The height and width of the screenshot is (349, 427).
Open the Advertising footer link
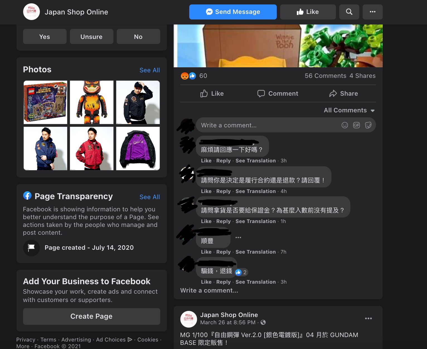coord(76,340)
